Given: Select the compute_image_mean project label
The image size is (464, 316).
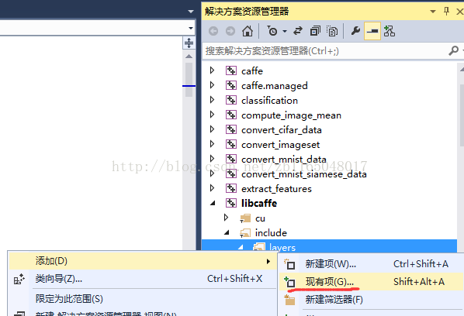Looking at the screenshot, I should point(291,115).
